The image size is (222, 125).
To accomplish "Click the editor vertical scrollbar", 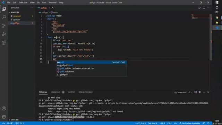I will point(211,37).
